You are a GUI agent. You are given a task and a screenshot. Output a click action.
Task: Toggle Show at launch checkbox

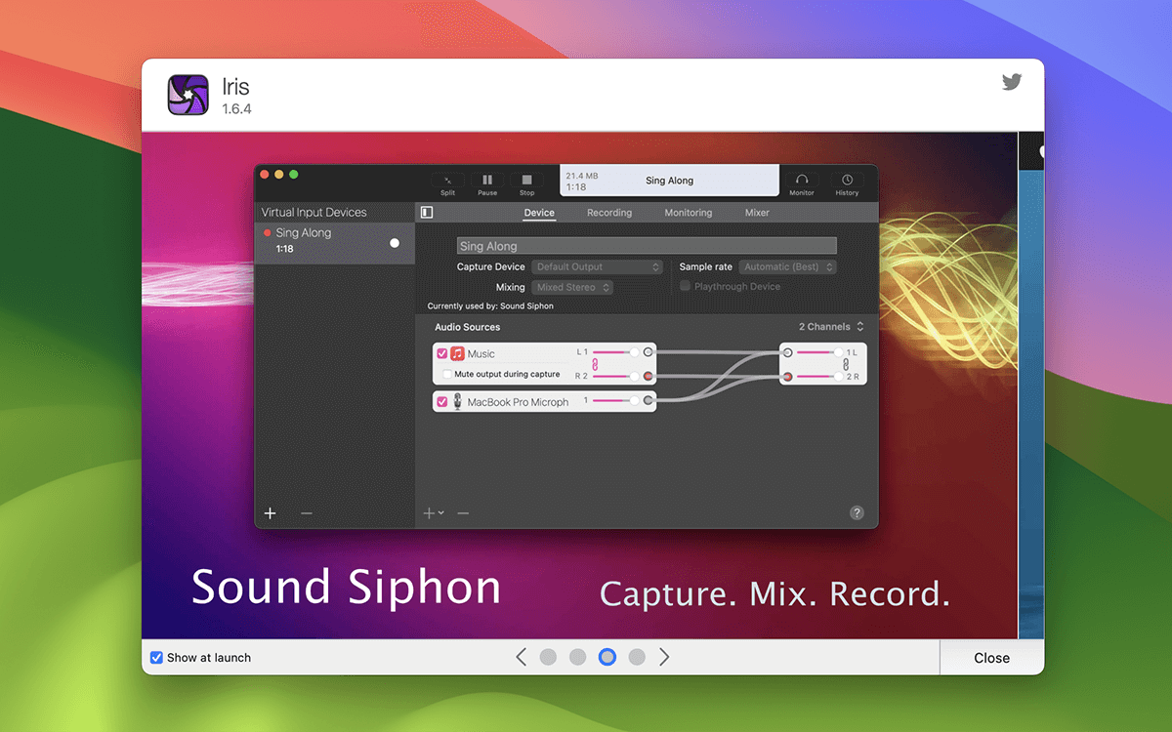[156, 658]
